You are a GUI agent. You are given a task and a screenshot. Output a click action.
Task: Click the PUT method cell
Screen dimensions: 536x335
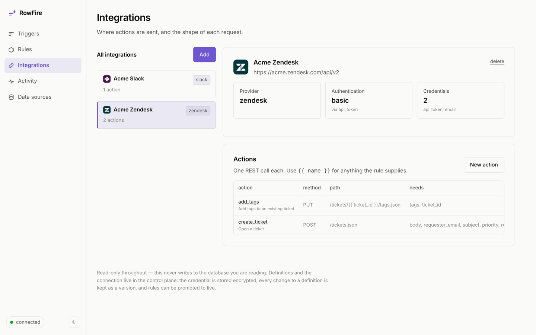[308, 205]
